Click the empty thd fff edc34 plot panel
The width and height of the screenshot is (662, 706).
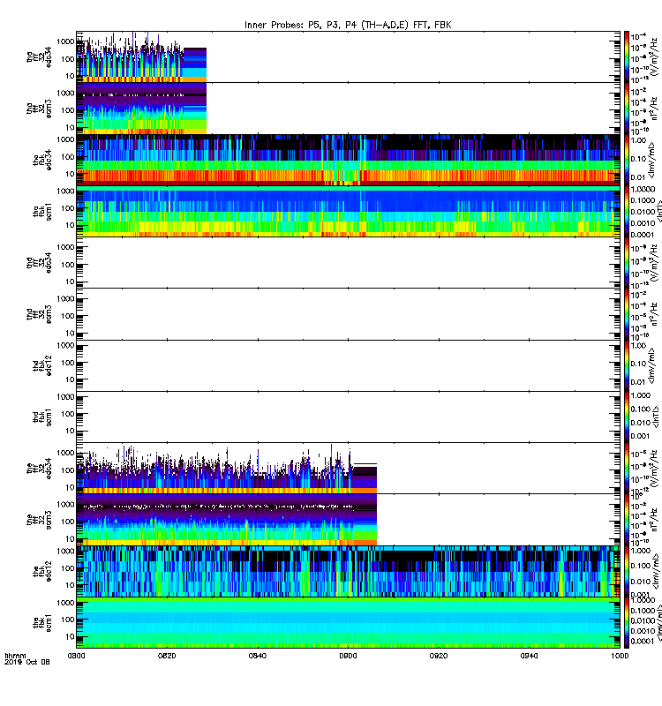(348, 262)
